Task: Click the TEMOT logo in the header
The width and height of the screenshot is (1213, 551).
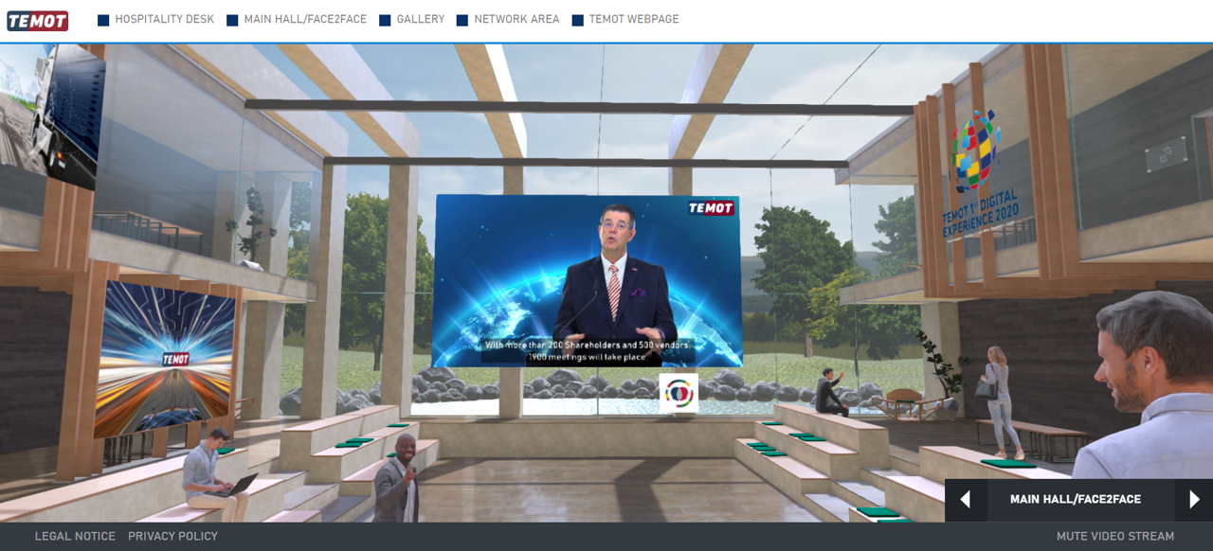Action: click(38, 20)
